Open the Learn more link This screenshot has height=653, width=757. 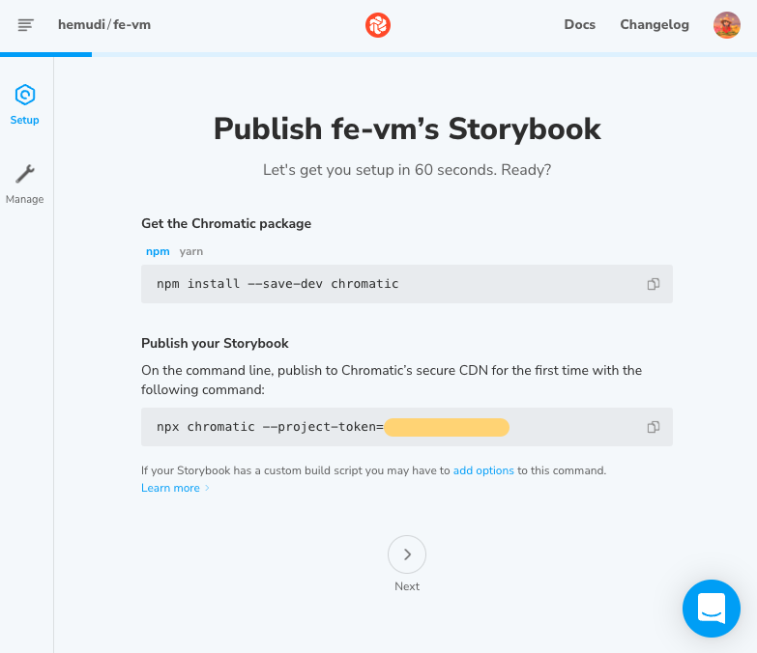170,488
